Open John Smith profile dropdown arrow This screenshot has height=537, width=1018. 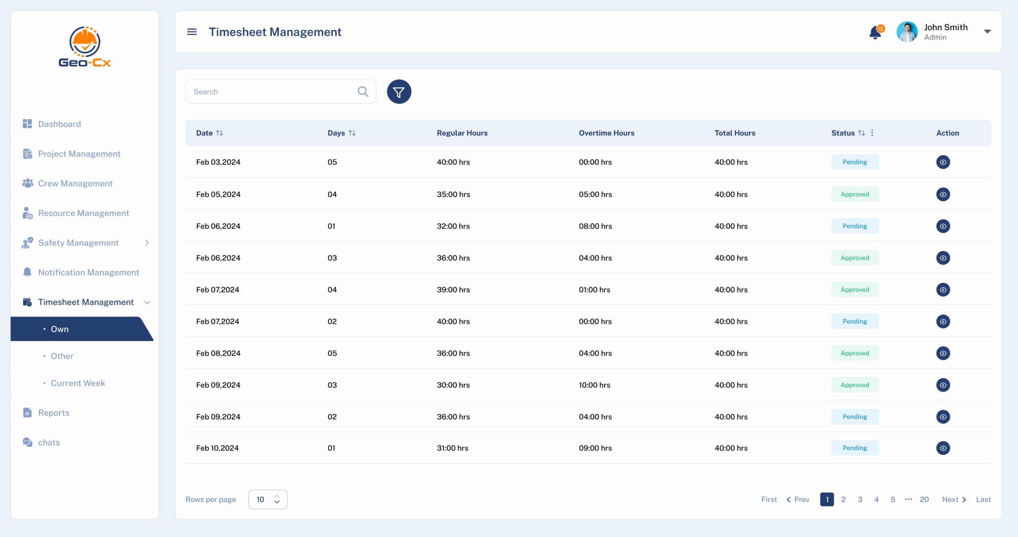[x=987, y=32]
